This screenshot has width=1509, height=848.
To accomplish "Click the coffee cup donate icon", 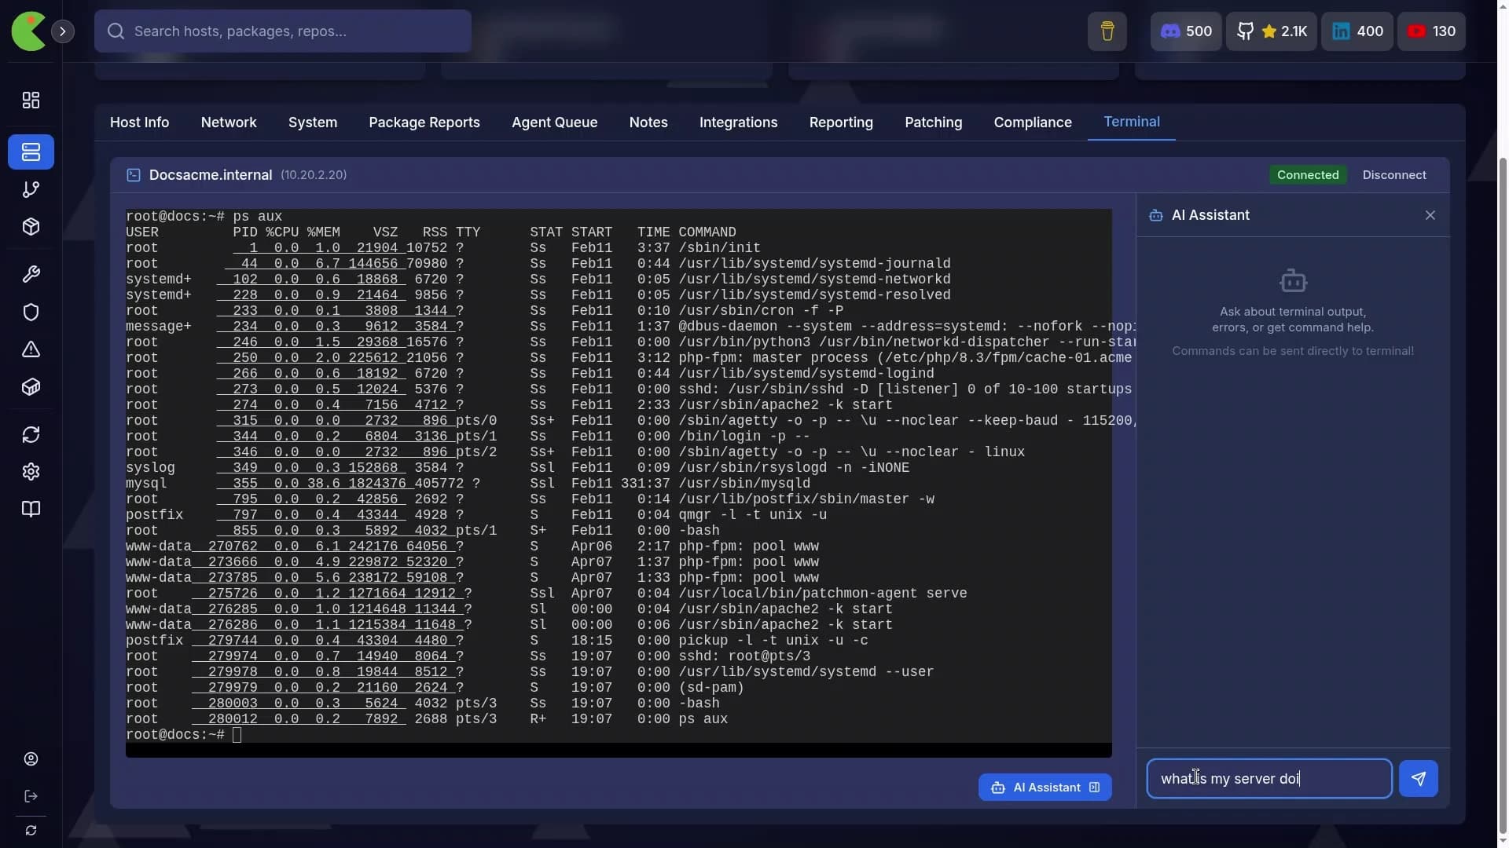I will 1107,31.
